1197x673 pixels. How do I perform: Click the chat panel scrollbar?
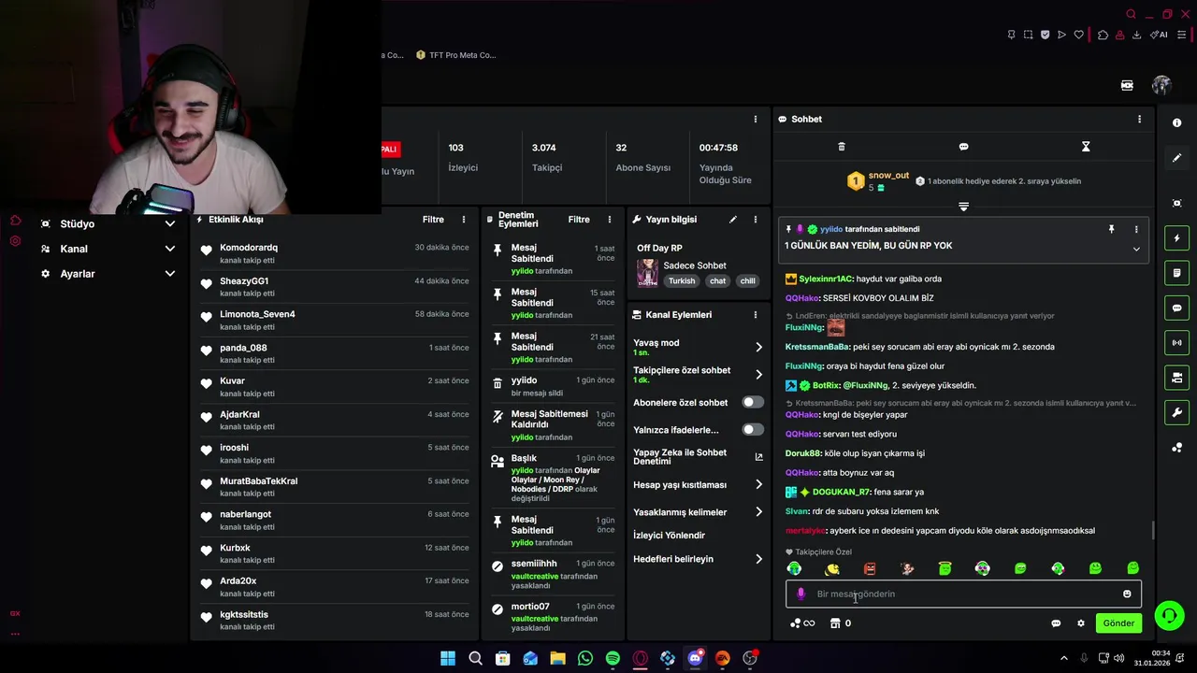[1152, 530]
